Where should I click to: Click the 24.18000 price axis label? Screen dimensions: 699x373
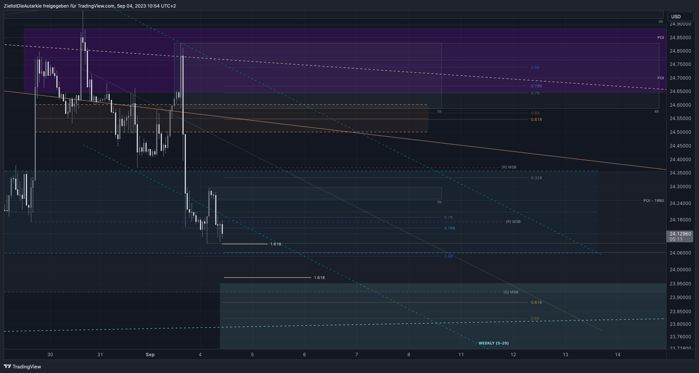(680, 220)
